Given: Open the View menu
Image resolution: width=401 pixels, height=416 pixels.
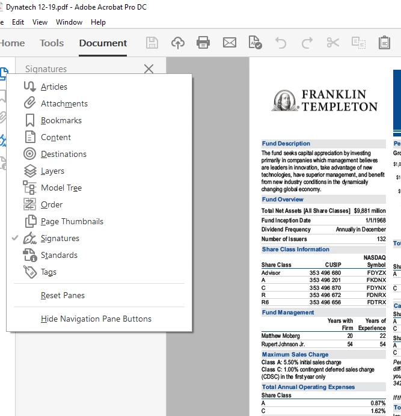Looking at the screenshot, I should pyautogui.click(x=40, y=22).
